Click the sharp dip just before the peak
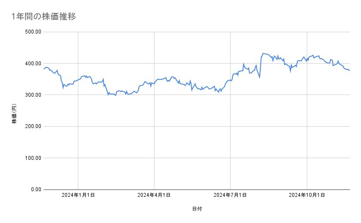The width and height of the screenshot is (361, 223). (x=259, y=77)
